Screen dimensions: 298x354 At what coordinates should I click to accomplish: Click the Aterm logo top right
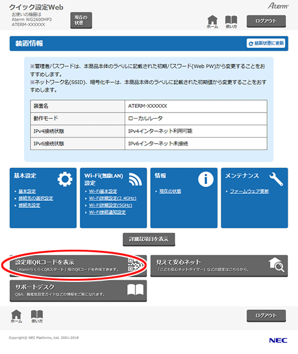click(x=278, y=6)
